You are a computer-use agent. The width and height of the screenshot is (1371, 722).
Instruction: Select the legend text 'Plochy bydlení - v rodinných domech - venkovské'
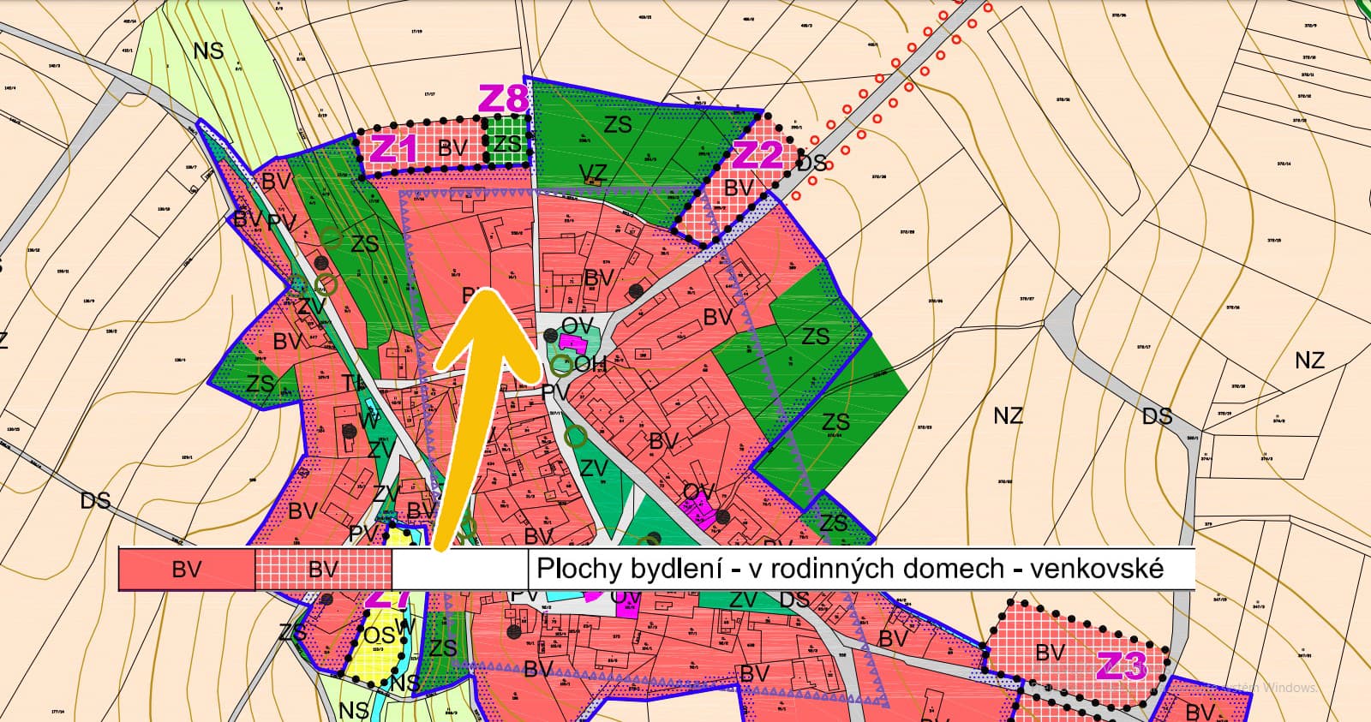tap(850, 569)
